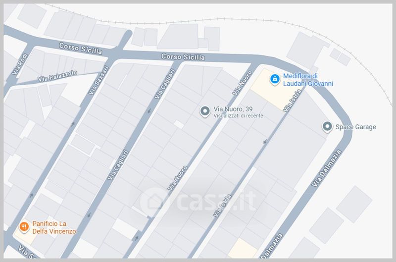Select the Panificio La Delfa Vincenzo label

click(x=54, y=227)
